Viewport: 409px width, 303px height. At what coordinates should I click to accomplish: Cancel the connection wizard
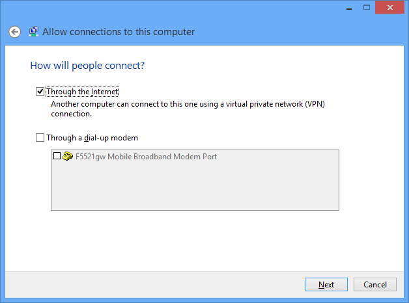[375, 285]
